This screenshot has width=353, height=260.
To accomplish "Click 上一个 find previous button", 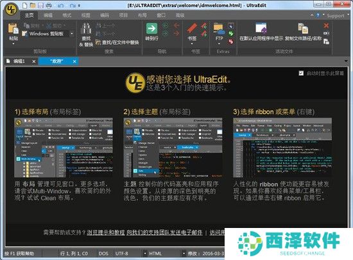I will click(106, 26).
